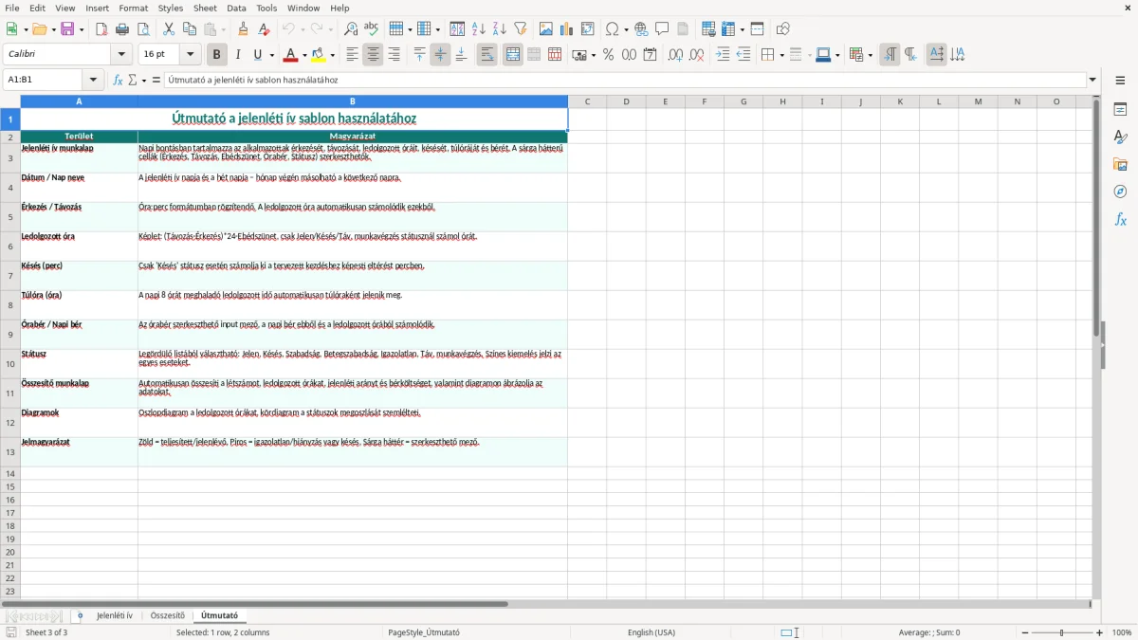1138x640 pixels.
Task: Open sidebar Gallery panel
Action: pyautogui.click(x=1120, y=164)
